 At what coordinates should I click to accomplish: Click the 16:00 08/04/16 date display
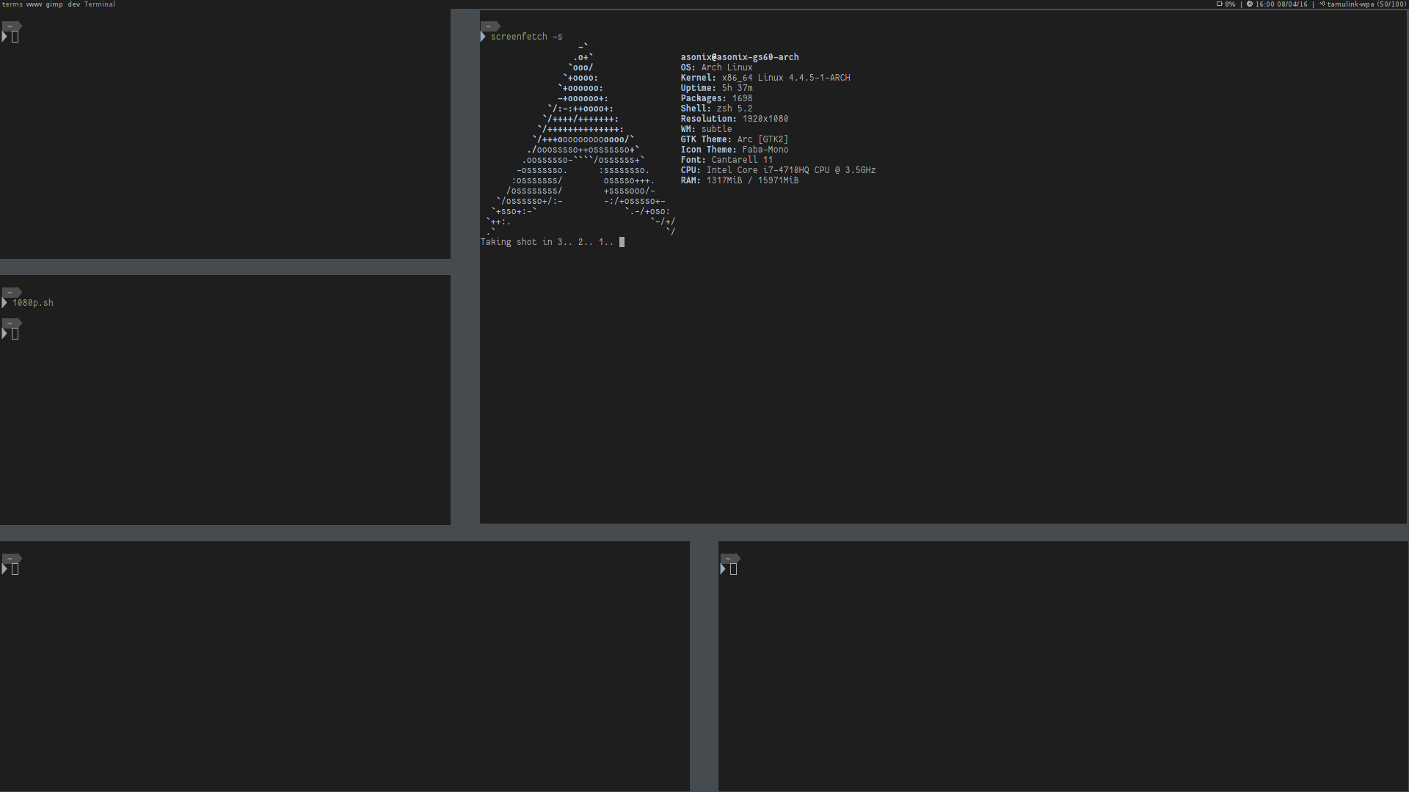point(1281,4)
